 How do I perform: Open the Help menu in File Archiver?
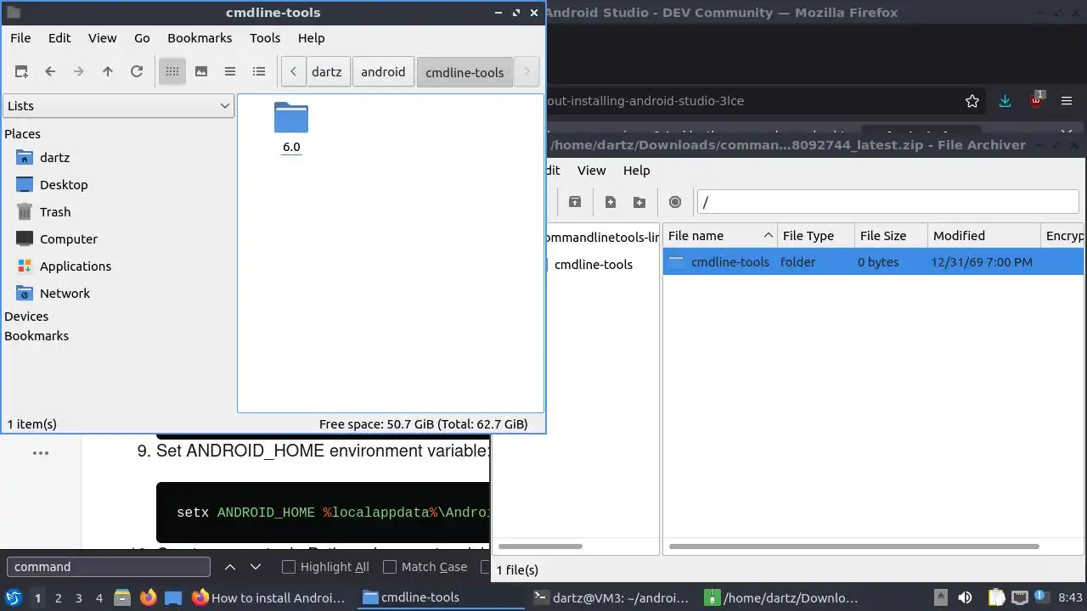pyautogui.click(x=636, y=171)
